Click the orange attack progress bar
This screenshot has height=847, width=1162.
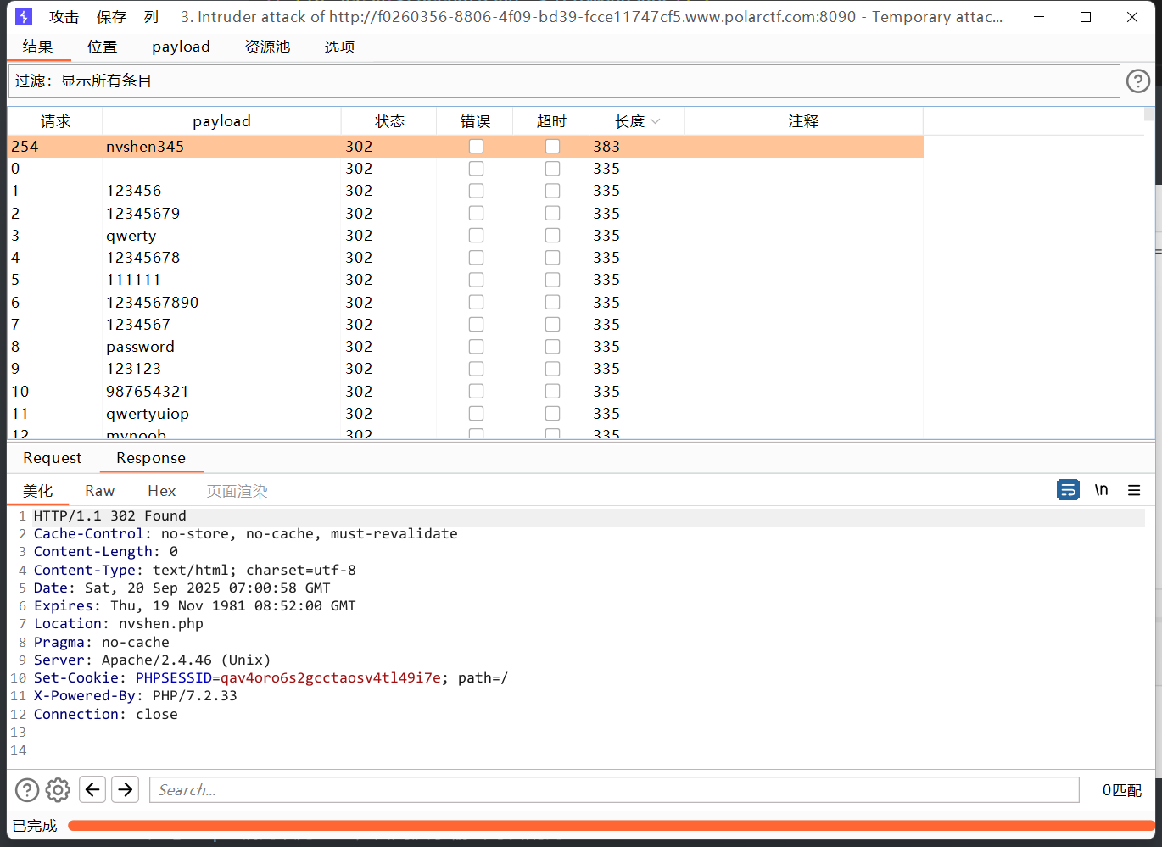click(611, 826)
